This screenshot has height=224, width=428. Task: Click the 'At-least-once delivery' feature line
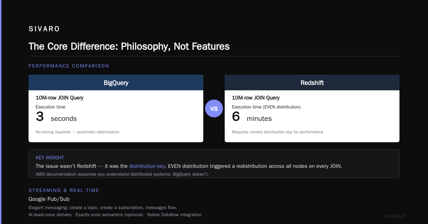click(115, 215)
